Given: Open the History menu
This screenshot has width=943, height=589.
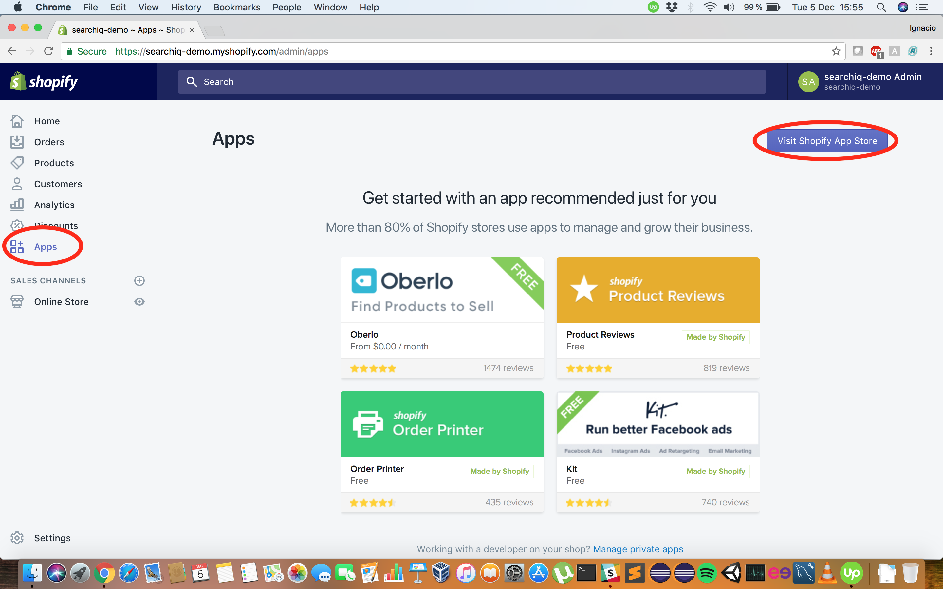Looking at the screenshot, I should tap(186, 7).
